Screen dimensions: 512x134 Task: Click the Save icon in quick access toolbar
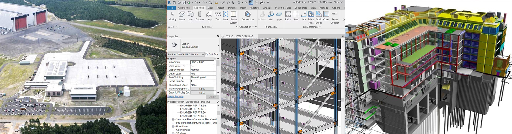184,3
